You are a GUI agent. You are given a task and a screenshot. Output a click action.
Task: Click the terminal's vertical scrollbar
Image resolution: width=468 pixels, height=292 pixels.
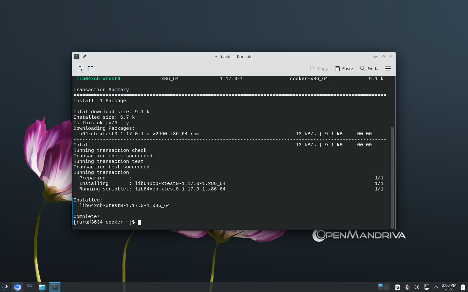coord(392,177)
